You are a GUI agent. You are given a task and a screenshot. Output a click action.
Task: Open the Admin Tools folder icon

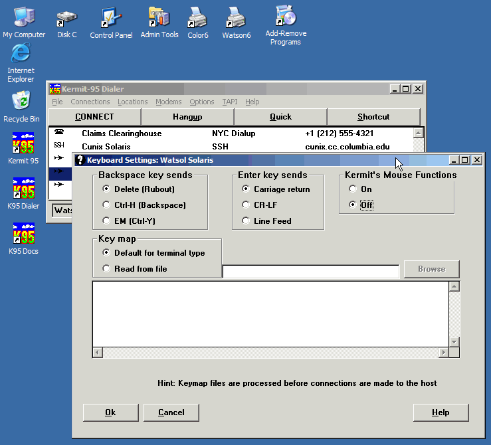point(159,18)
